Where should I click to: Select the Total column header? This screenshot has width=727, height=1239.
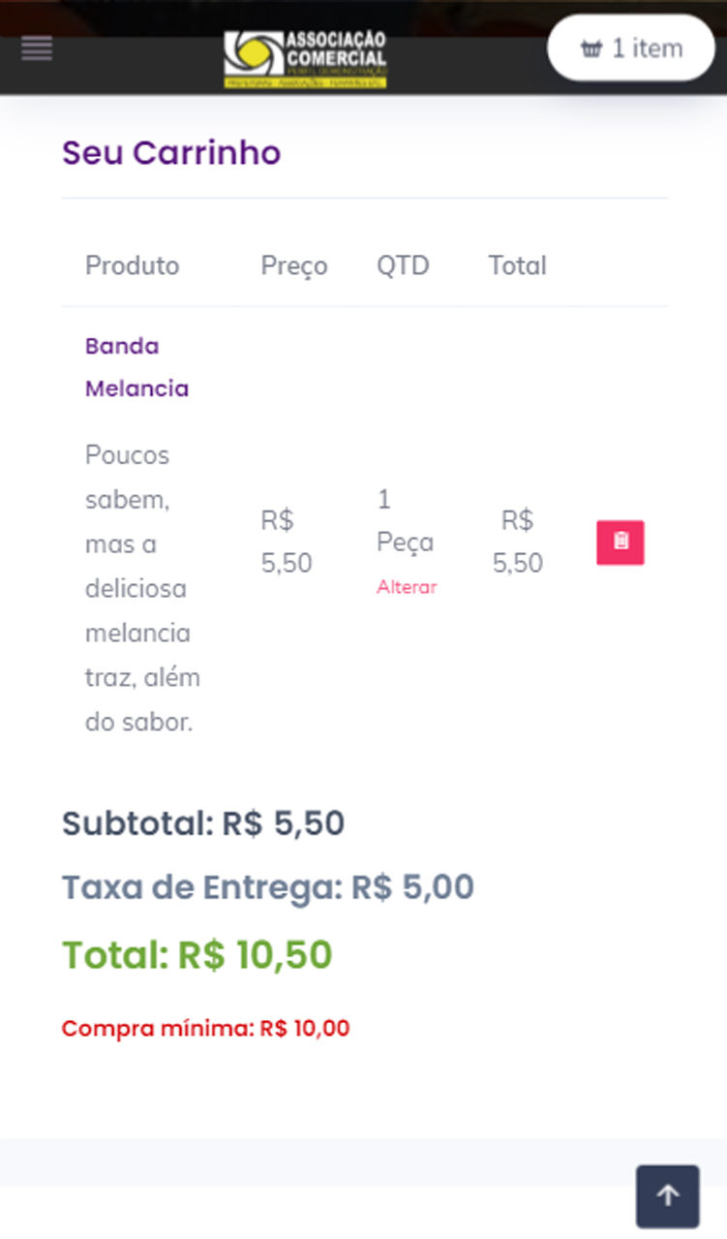coord(517,265)
